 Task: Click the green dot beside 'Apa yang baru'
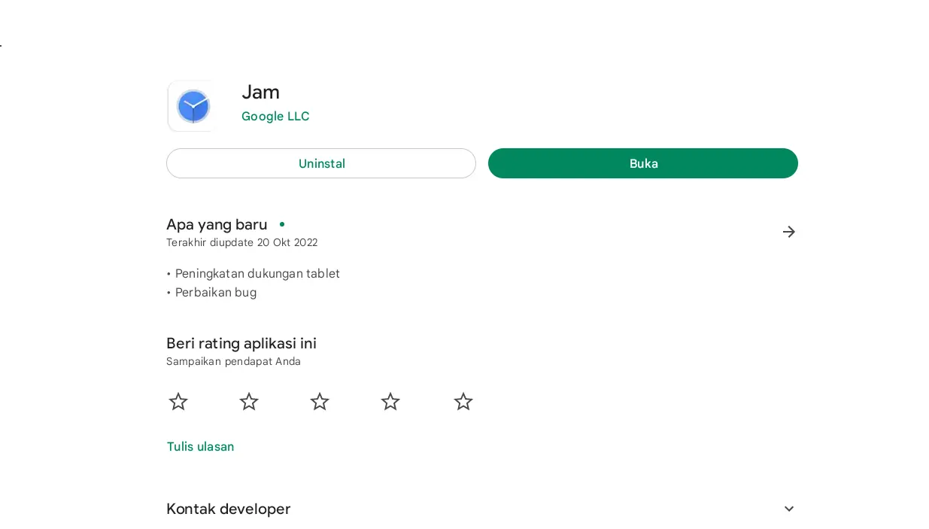click(282, 224)
